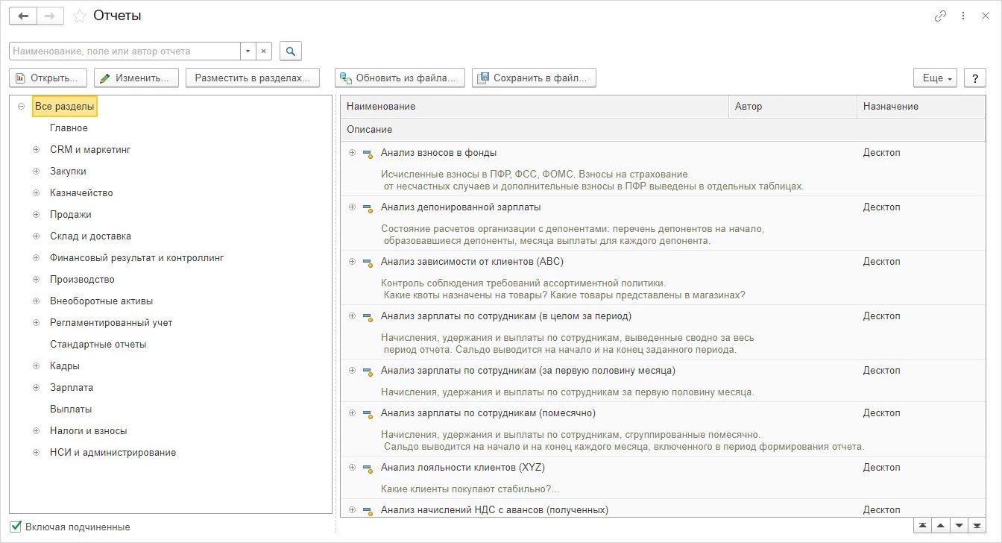Open the Еще menu

pyautogui.click(x=935, y=78)
